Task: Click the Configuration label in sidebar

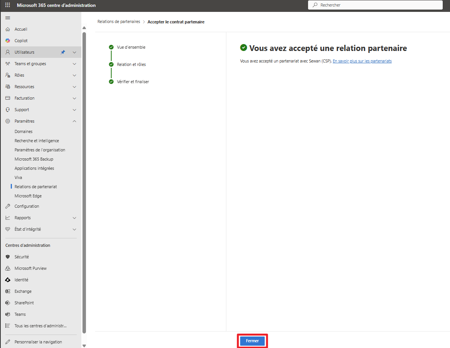Action: point(27,206)
